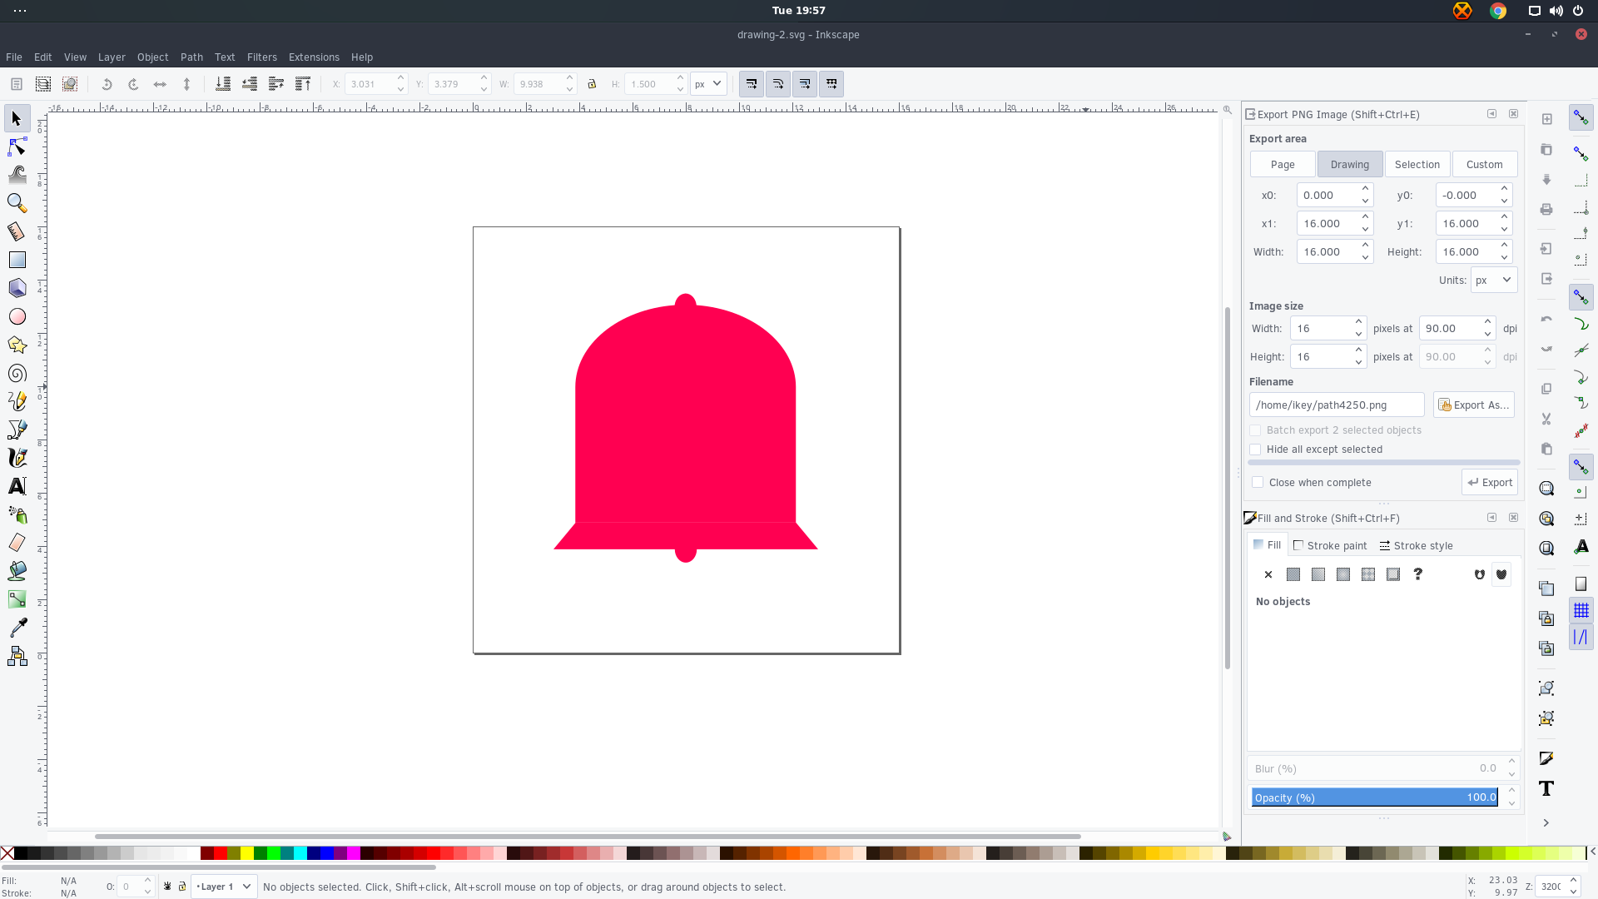Switch to Stroke paint tab
Viewport: 1598px width, 899px height.
coord(1330,546)
